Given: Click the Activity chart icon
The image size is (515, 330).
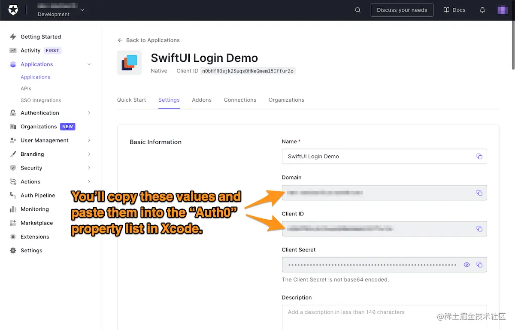Looking at the screenshot, I should click(x=13, y=50).
